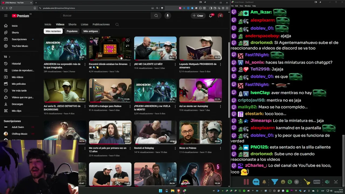Select the Más recientes filter chip
The image size is (345, 194).
point(53,31)
